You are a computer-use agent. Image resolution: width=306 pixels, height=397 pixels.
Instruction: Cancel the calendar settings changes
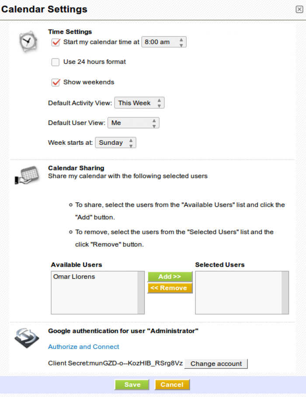(172, 385)
